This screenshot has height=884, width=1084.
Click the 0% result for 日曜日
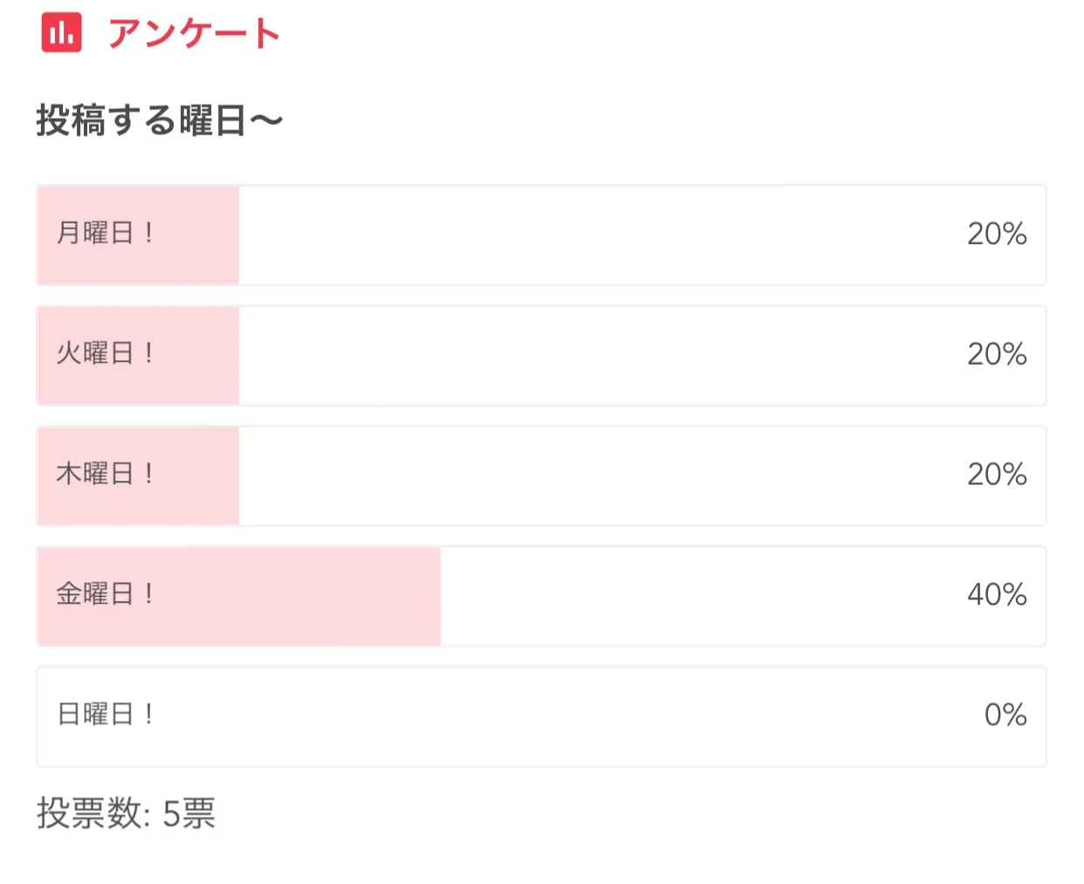point(1005,715)
